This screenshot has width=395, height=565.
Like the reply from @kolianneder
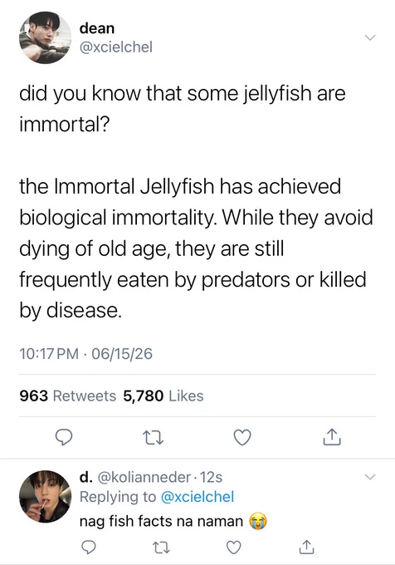[x=234, y=548]
